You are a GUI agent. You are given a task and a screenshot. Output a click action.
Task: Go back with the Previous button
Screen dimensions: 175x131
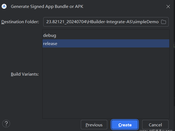coord(94,125)
